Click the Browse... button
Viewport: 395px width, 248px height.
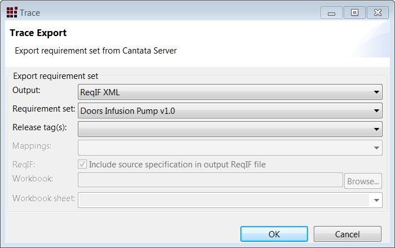click(363, 181)
